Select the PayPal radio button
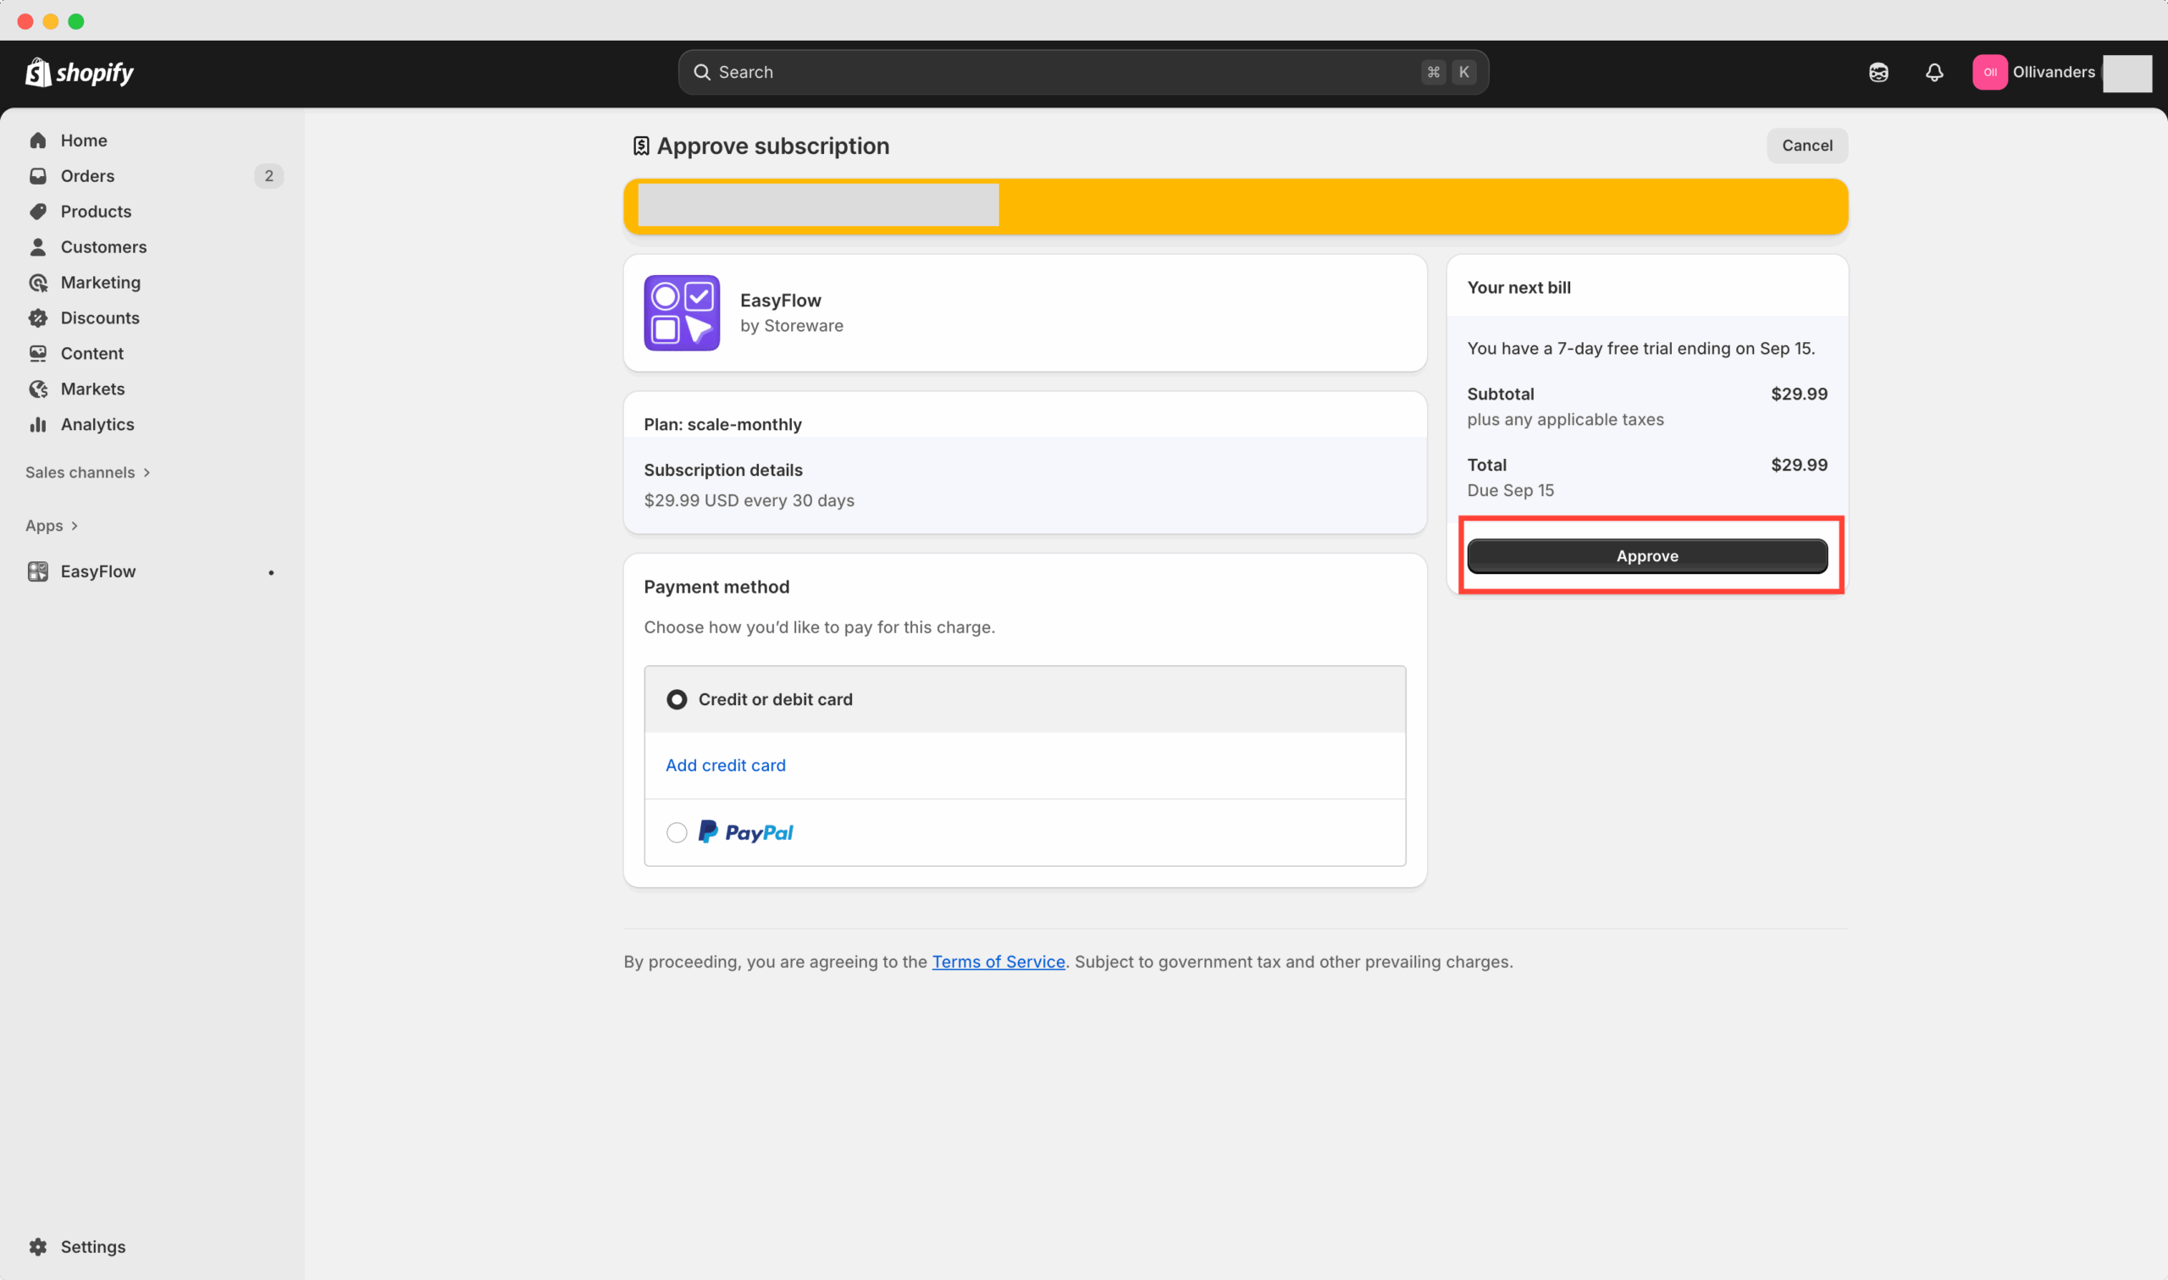Image resolution: width=2168 pixels, height=1280 pixels. pos(677,832)
